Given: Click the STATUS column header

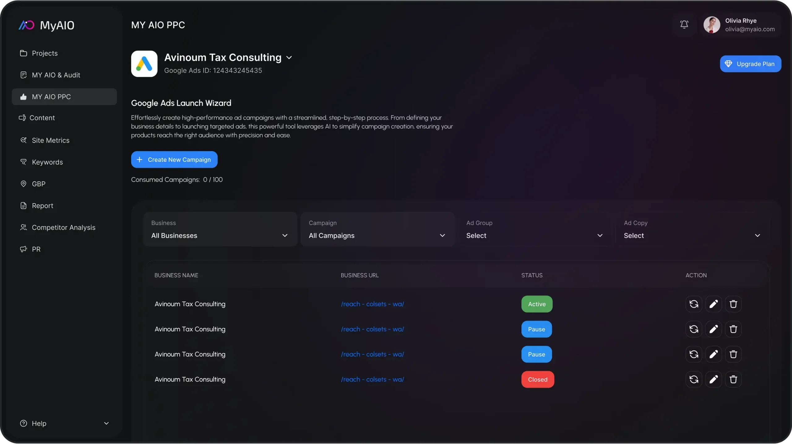Looking at the screenshot, I should click(532, 275).
